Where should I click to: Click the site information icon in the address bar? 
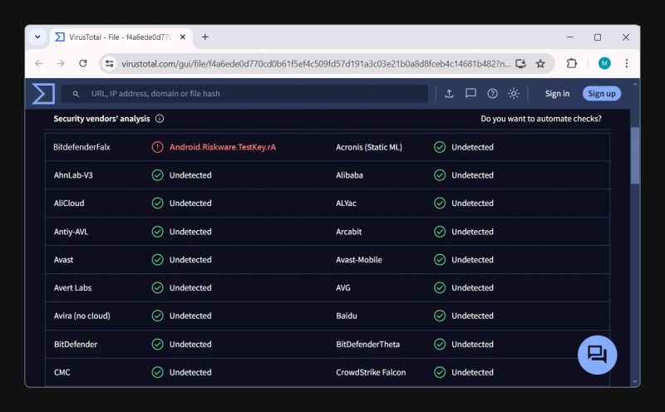(x=110, y=64)
